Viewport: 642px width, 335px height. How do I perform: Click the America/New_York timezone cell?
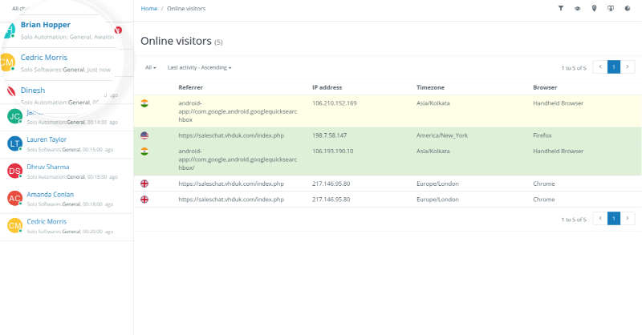coord(442,135)
